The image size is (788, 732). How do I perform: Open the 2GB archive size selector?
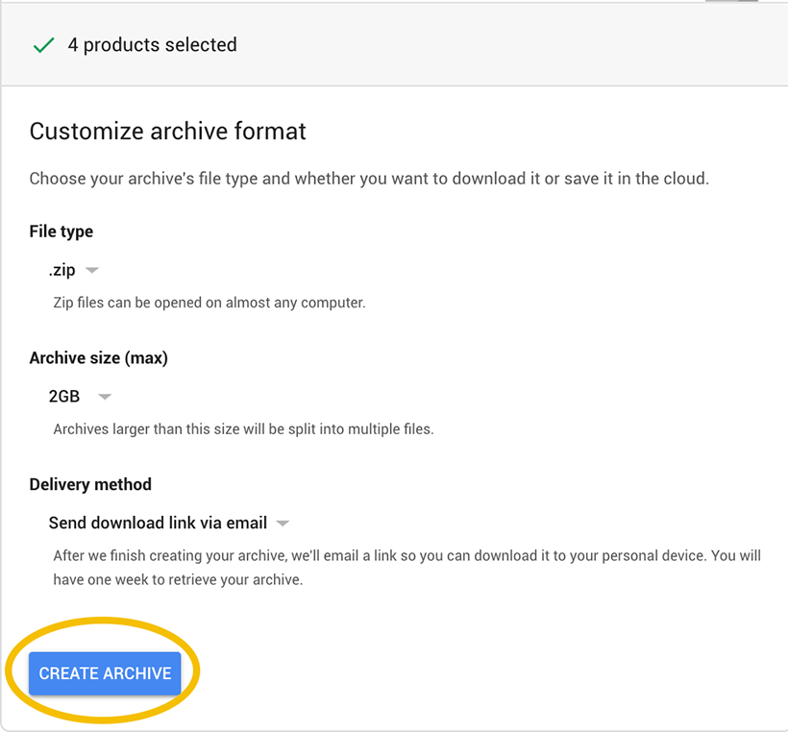tap(64, 396)
